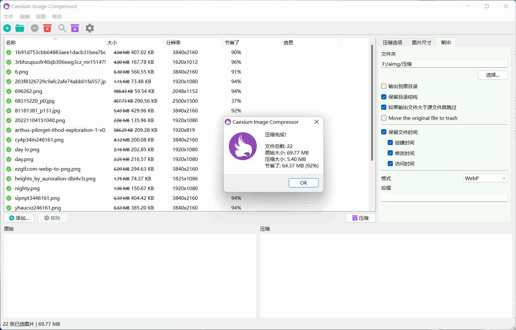
Task: Toggle Move the original file to trash
Action: 384,118
